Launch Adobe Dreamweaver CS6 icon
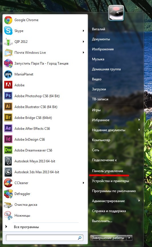 pos(8,150)
